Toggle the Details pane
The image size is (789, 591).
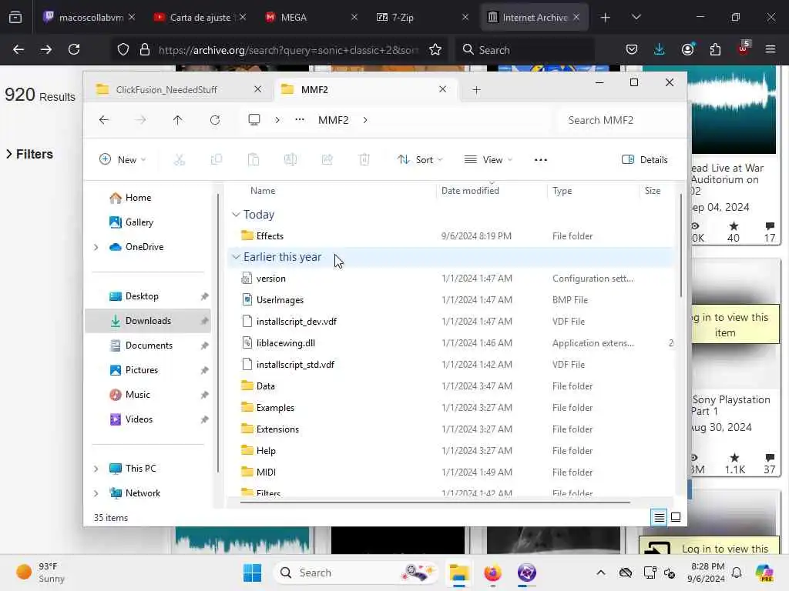point(645,160)
